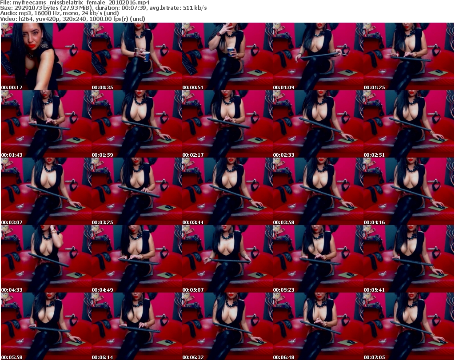Open the frame labeled 00:01:59
The image size is (455, 360).
[137, 124]
